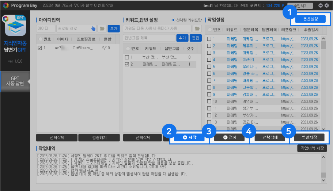Minimize the program window

(x=321, y=5)
